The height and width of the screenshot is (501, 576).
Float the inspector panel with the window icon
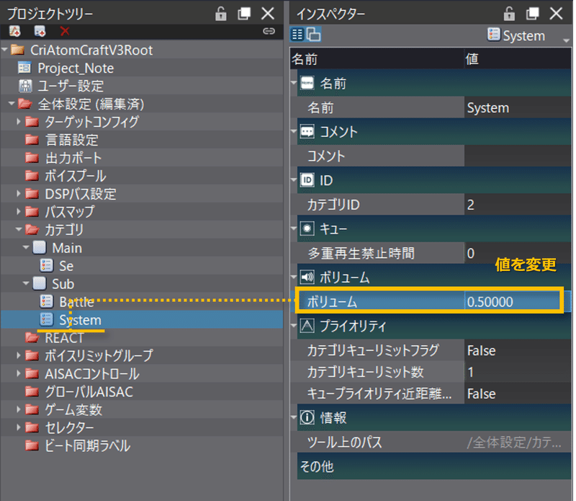click(x=532, y=14)
